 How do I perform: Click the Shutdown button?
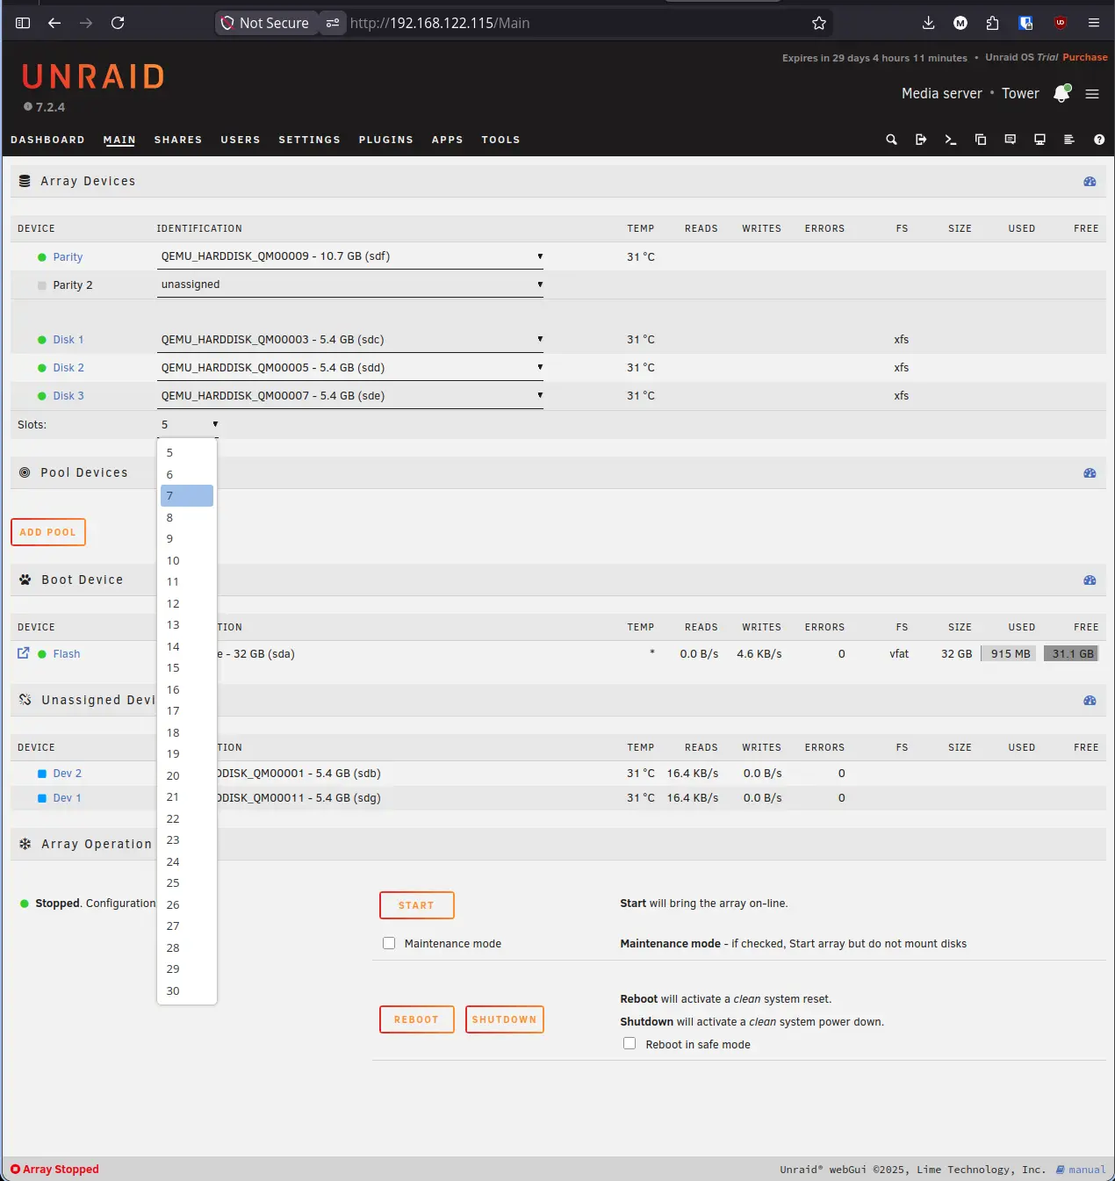coord(505,1019)
